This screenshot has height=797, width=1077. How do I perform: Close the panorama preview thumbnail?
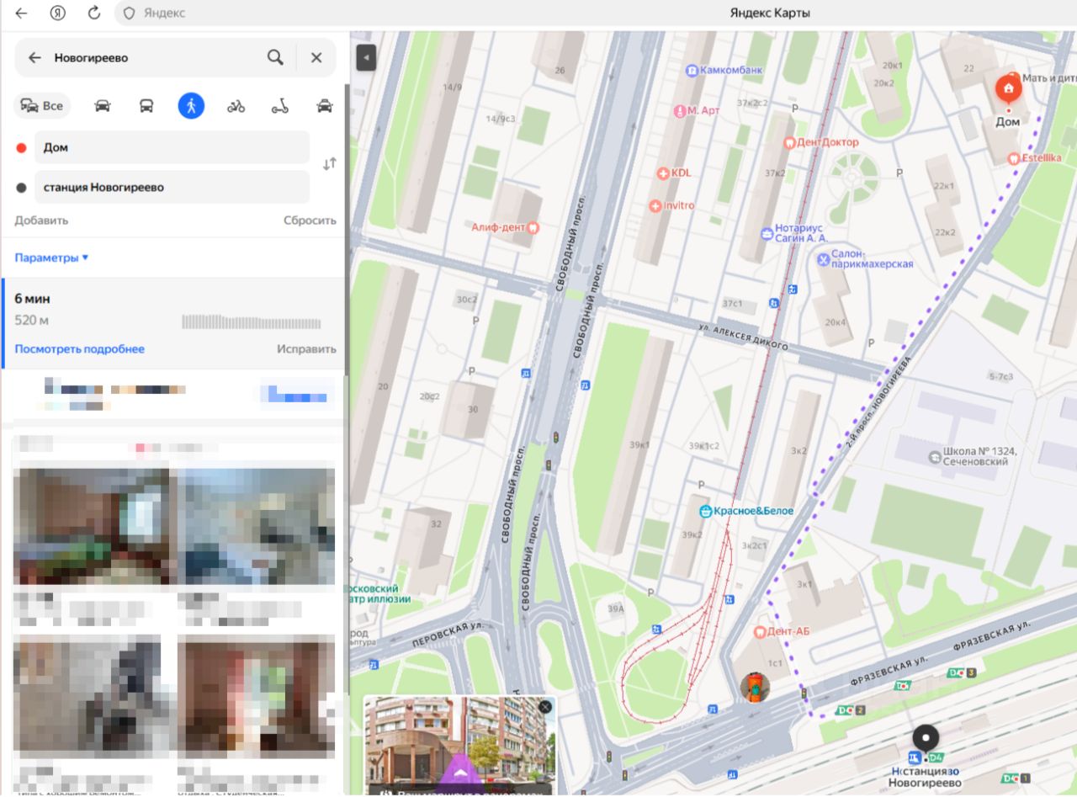tap(545, 707)
